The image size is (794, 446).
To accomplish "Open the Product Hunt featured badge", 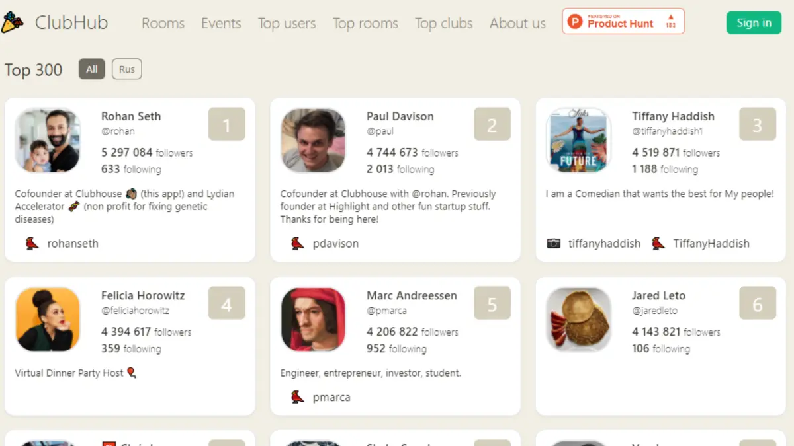I will click(623, 22).
